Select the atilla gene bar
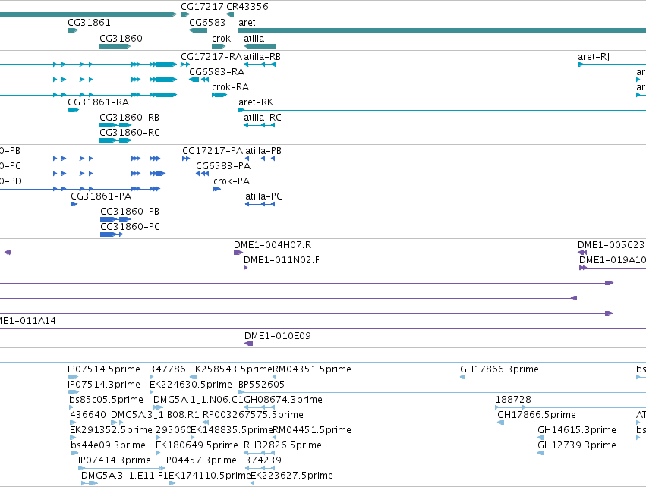This screenshot has height=487, width=646. 260,46
